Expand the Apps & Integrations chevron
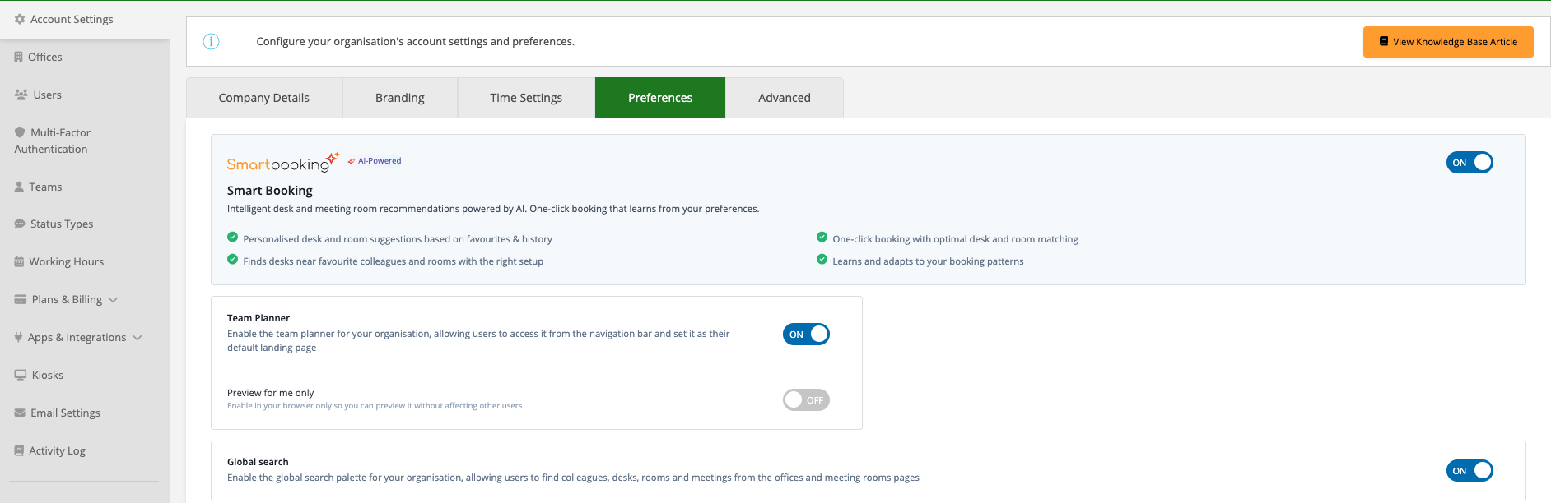Screen dimensions: 1551x503 click(137, 338)
